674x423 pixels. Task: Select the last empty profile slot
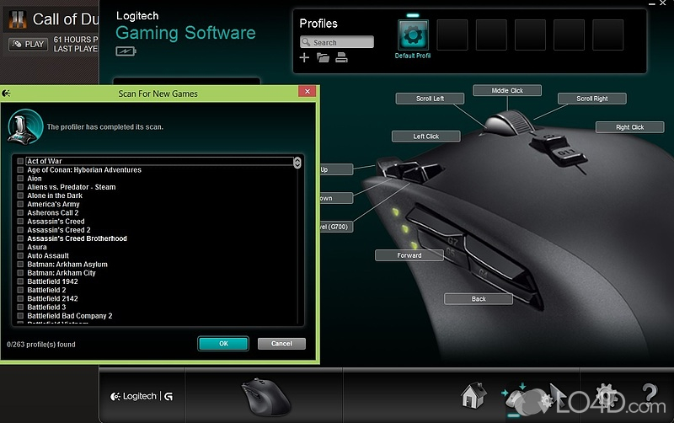pos(607,35)
